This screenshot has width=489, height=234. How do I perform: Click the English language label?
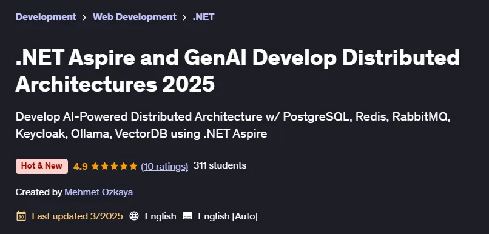click(160, 216)
